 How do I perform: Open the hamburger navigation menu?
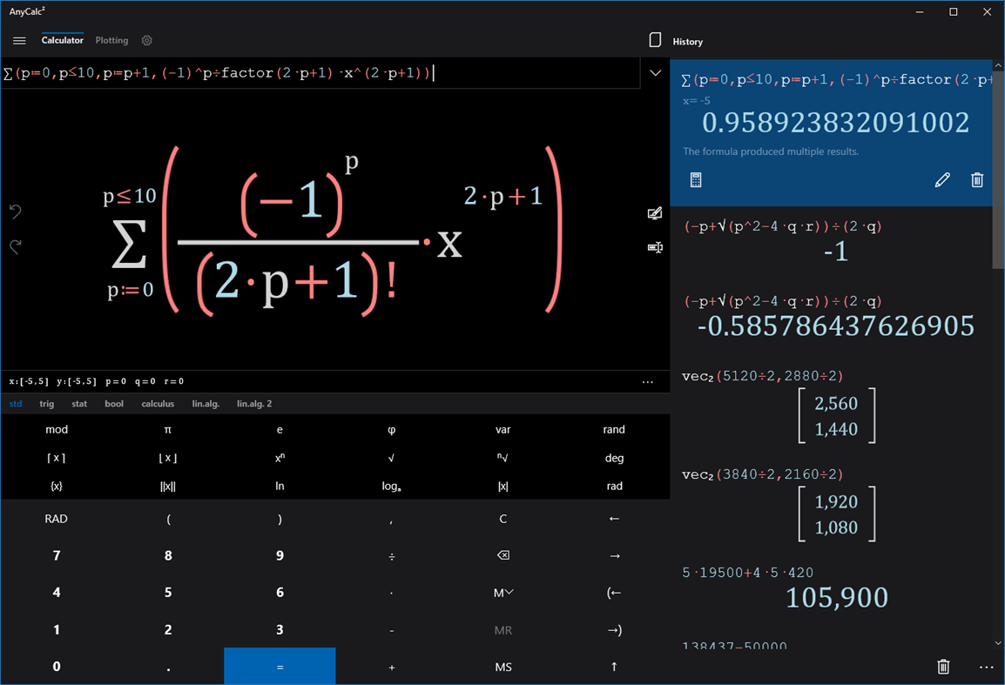[19, 40]
